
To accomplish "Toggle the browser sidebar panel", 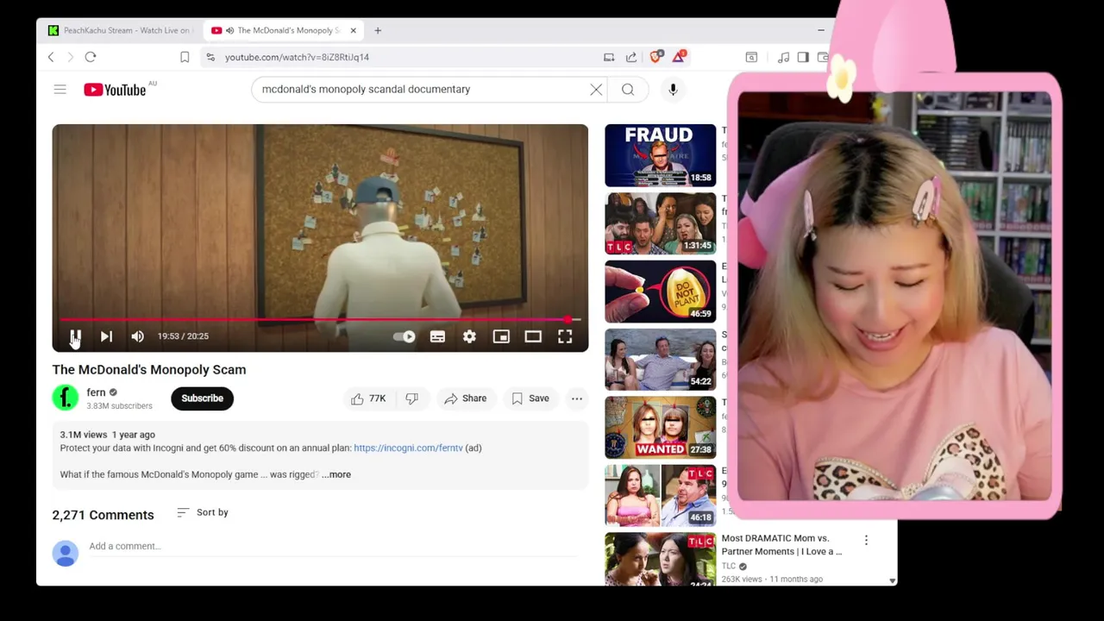I will 803,57.
